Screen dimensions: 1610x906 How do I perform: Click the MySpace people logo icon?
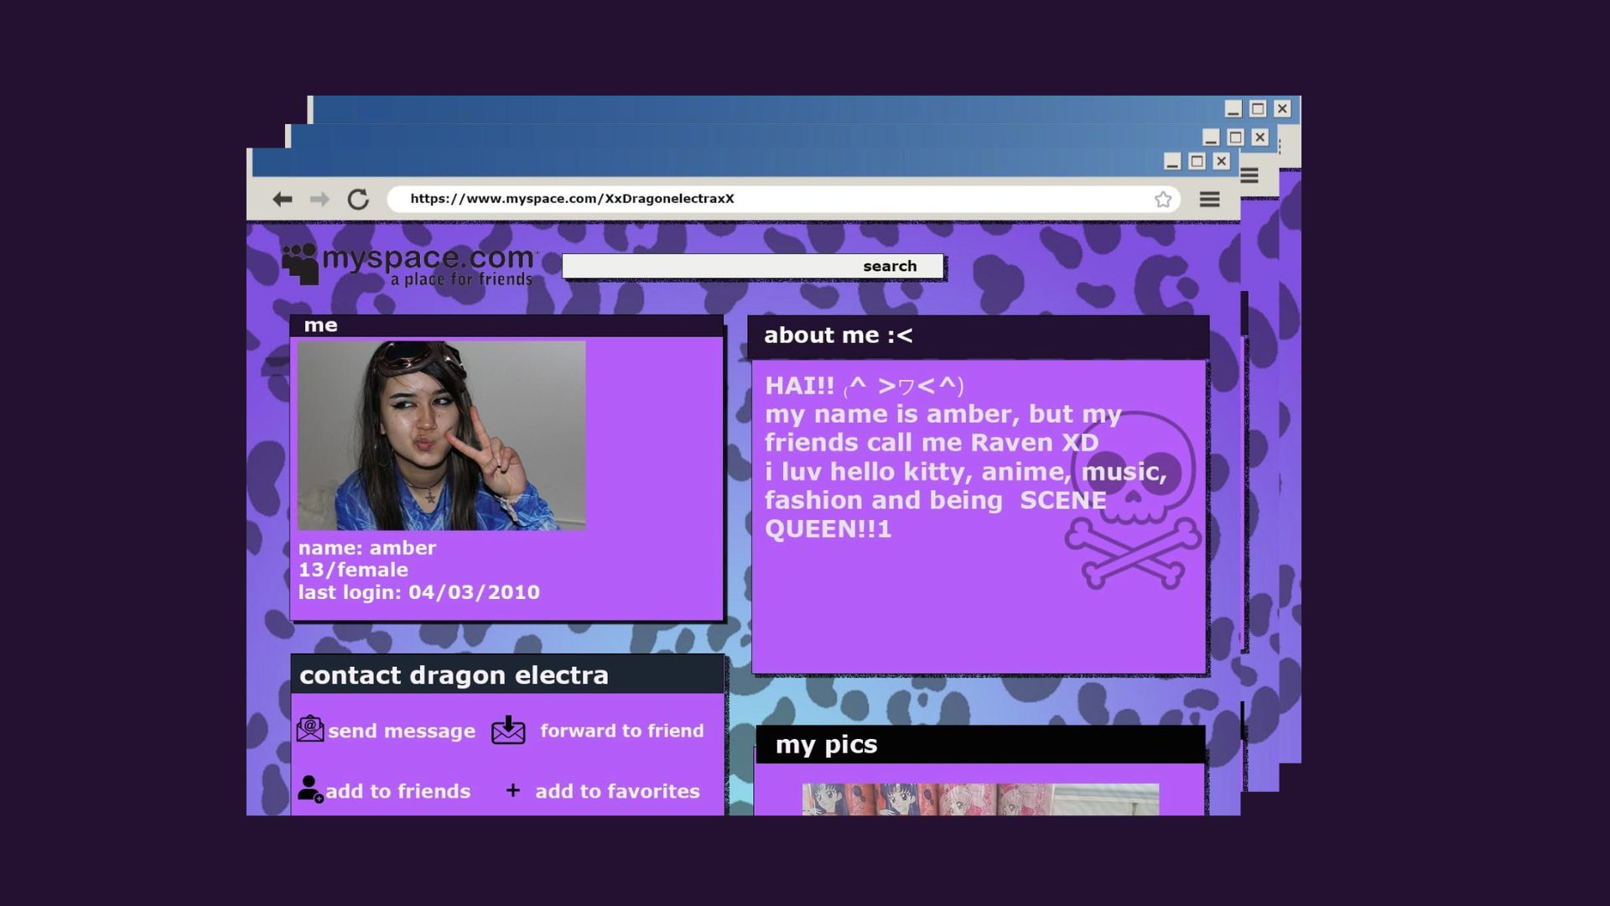tap(300, 263)
